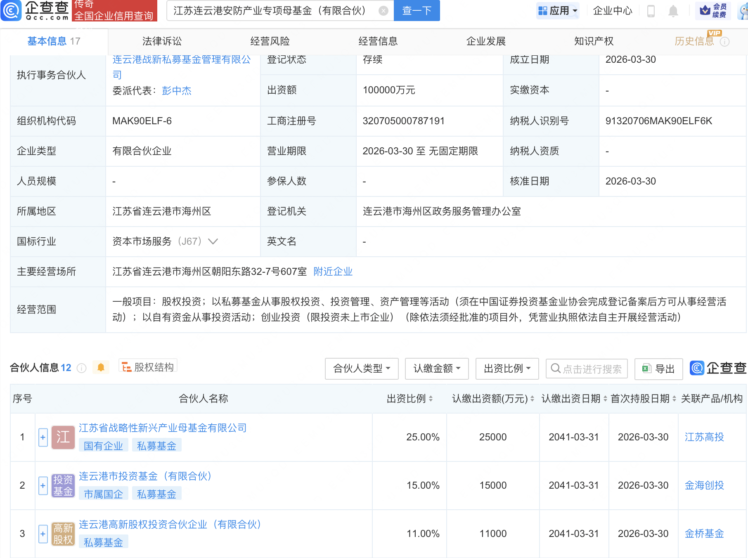Click the 查一下 search button
Viewport: 748px width, 558px height.
point(417,11)
